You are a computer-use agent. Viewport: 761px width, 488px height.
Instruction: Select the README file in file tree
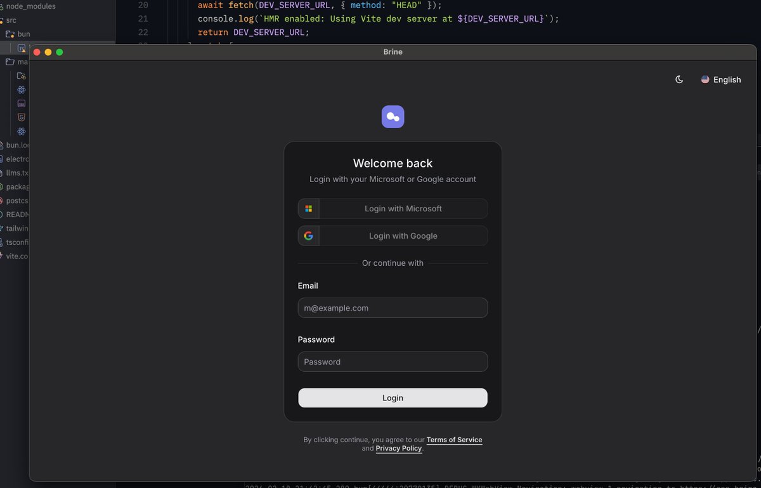click(15, 214)
